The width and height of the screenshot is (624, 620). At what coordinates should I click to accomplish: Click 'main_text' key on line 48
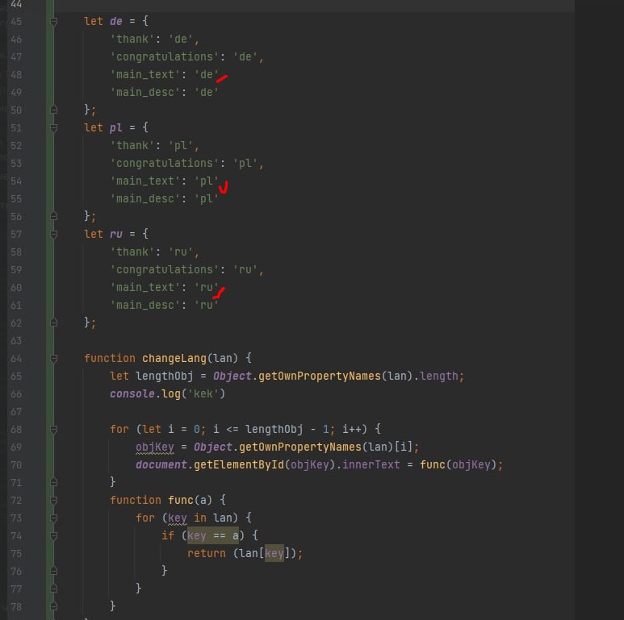pyautogui.click(x=144, y=75)
